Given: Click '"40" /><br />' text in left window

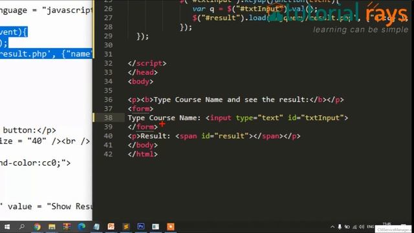Looking at the screenshot, I should pos(59,141).
